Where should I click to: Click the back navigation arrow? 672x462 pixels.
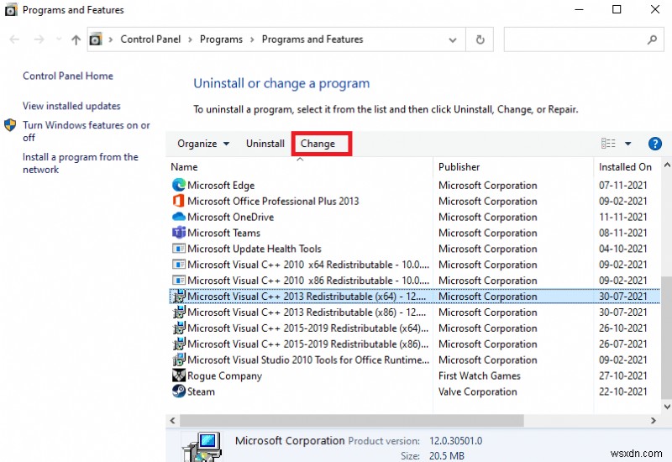[14, 39]
